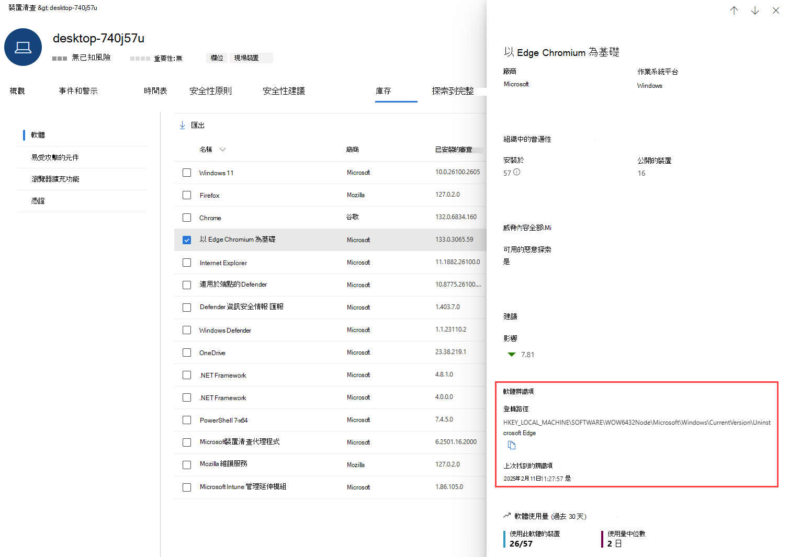Click the Mozilla 維護服務 row name
789x557 pixels.
click(223, 464)
